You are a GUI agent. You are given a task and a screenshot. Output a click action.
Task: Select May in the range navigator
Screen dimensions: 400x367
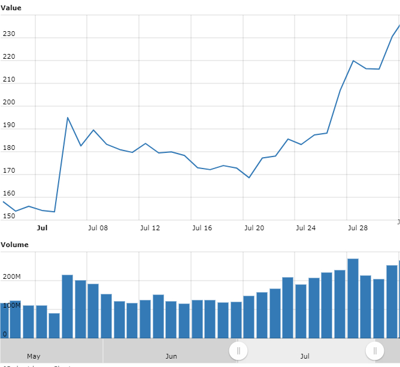click(34, 356)
